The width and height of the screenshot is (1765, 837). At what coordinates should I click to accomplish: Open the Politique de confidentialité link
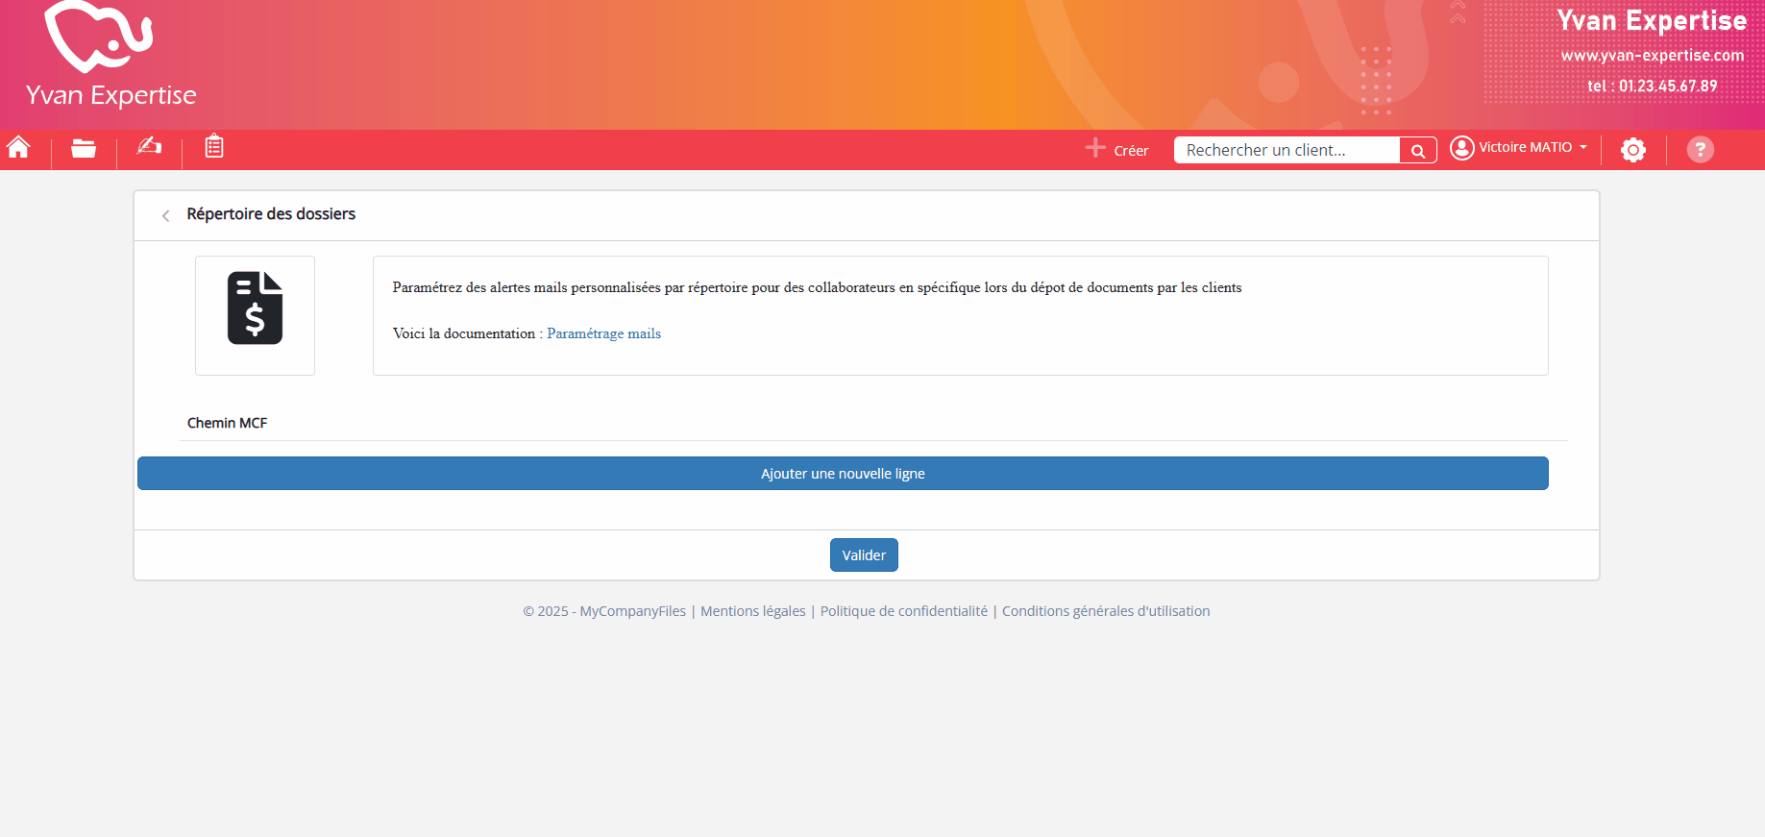pos(903,611)
